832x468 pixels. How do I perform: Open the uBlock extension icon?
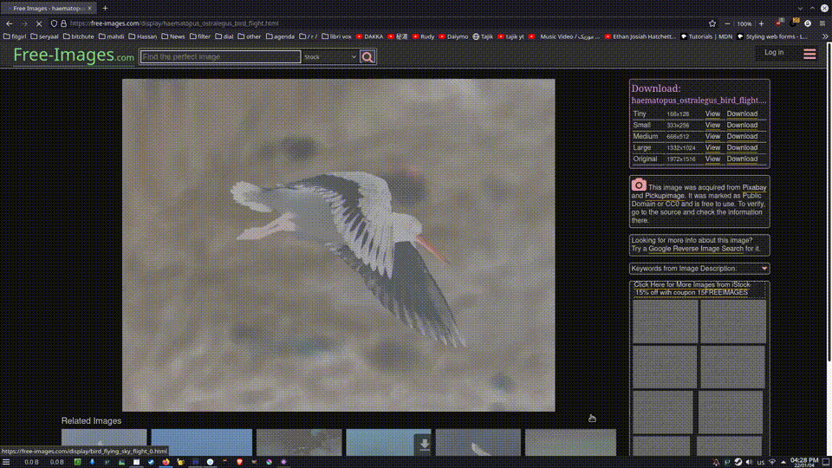pos(779,23)
